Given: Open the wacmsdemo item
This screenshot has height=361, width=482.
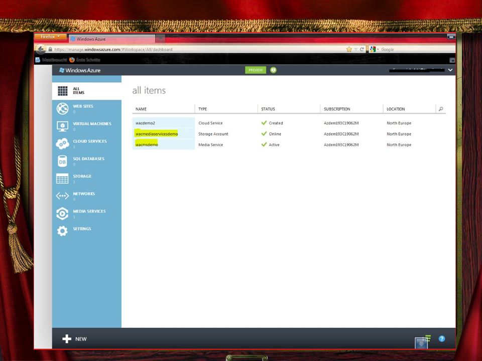Looking at the screenshot, I should pyautogui.click(x=147, y=144).
